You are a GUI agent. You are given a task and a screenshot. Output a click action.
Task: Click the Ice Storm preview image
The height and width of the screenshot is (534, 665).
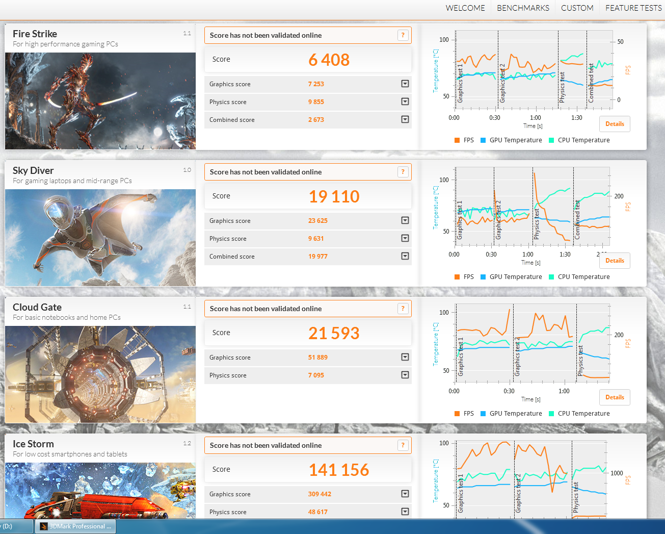(100, 491)
